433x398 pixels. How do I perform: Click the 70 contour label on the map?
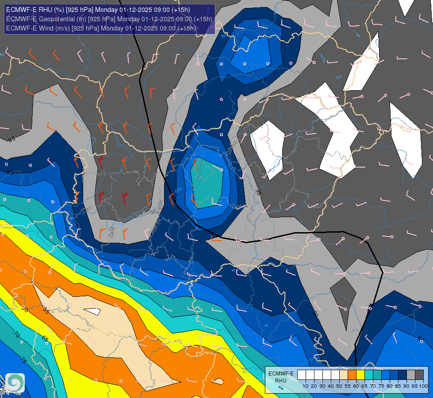(x=17, y=335)
